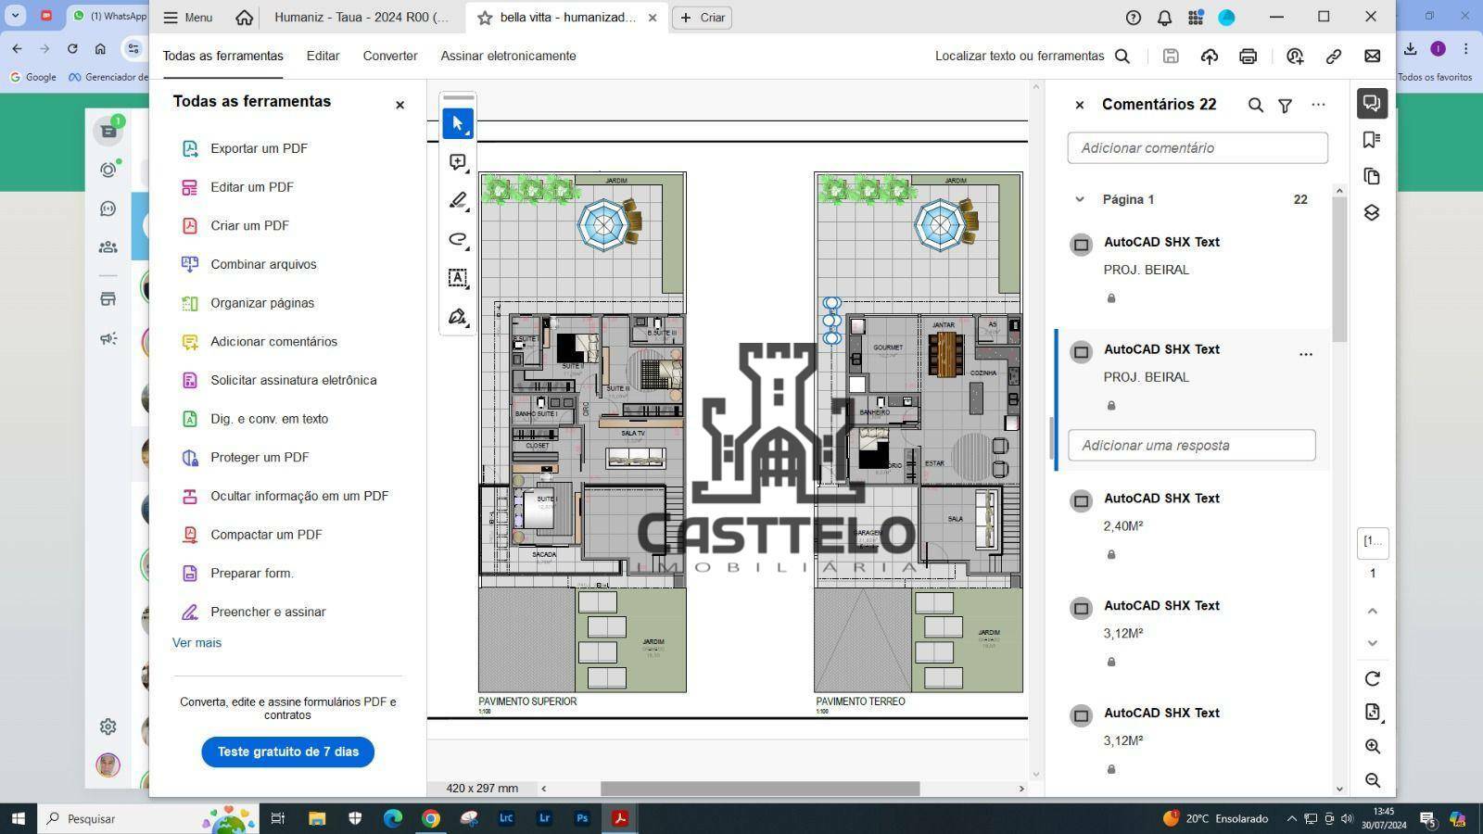
Task: Select the add comment tool in toolbar
Action: [x=458, y=162]
